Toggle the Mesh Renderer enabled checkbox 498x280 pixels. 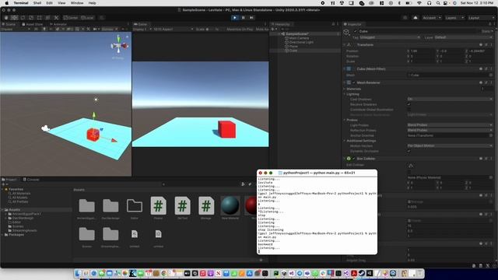pos(354,82)
